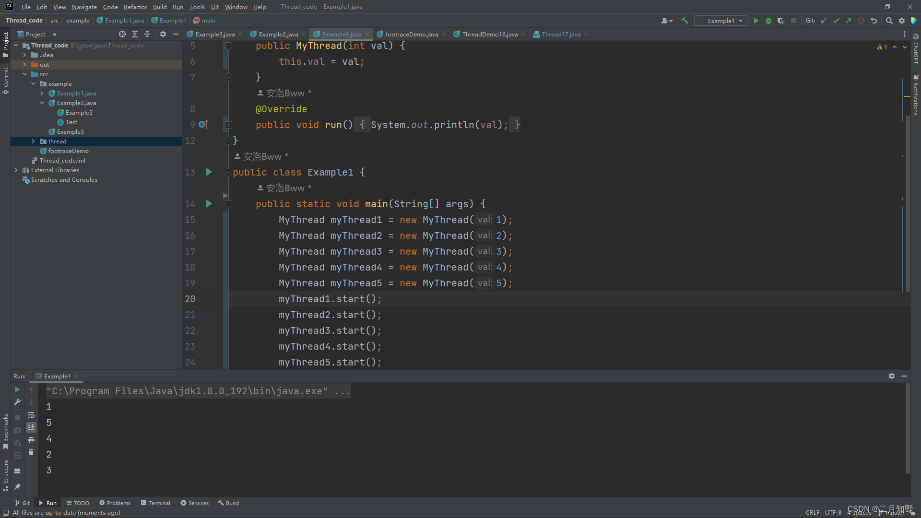The width and height of the screenshot is (921, 518).
Task: Open TODO tool window
Action: pos(78,503)
